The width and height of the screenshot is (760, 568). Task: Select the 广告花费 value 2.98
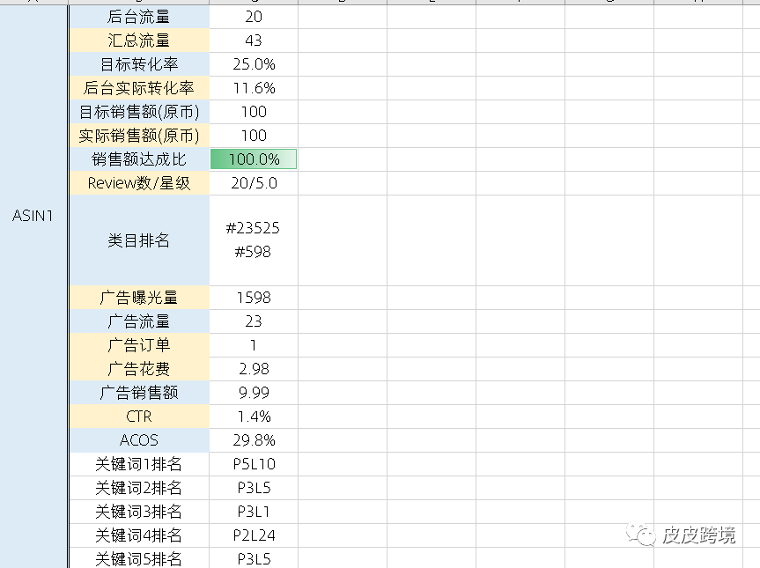tap(254, 368)
